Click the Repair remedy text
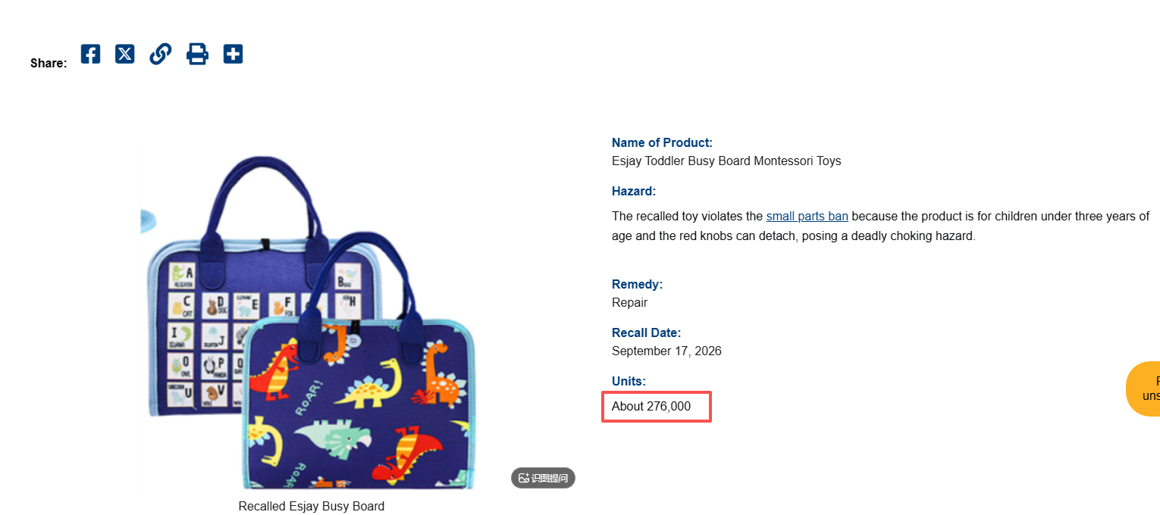This screenshot has width=1160, height=515. pos(629,303)
